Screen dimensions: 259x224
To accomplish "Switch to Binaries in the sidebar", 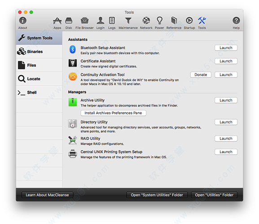I will [39, 52].
